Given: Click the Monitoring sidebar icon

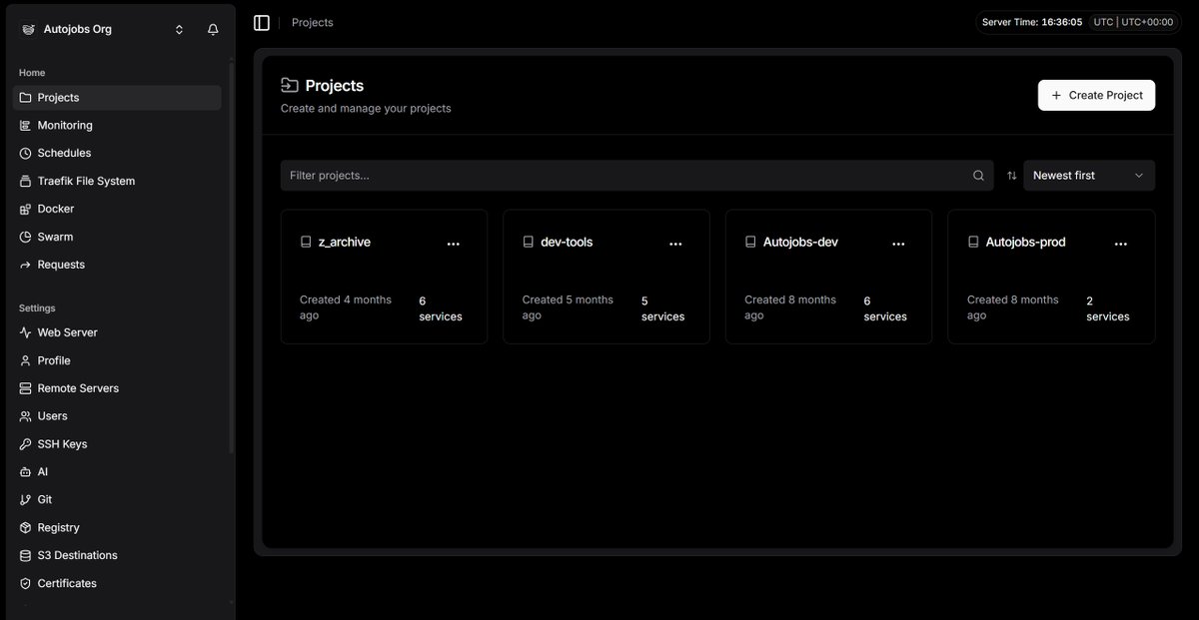Looking at the screenshot, I should click(26, 126).
